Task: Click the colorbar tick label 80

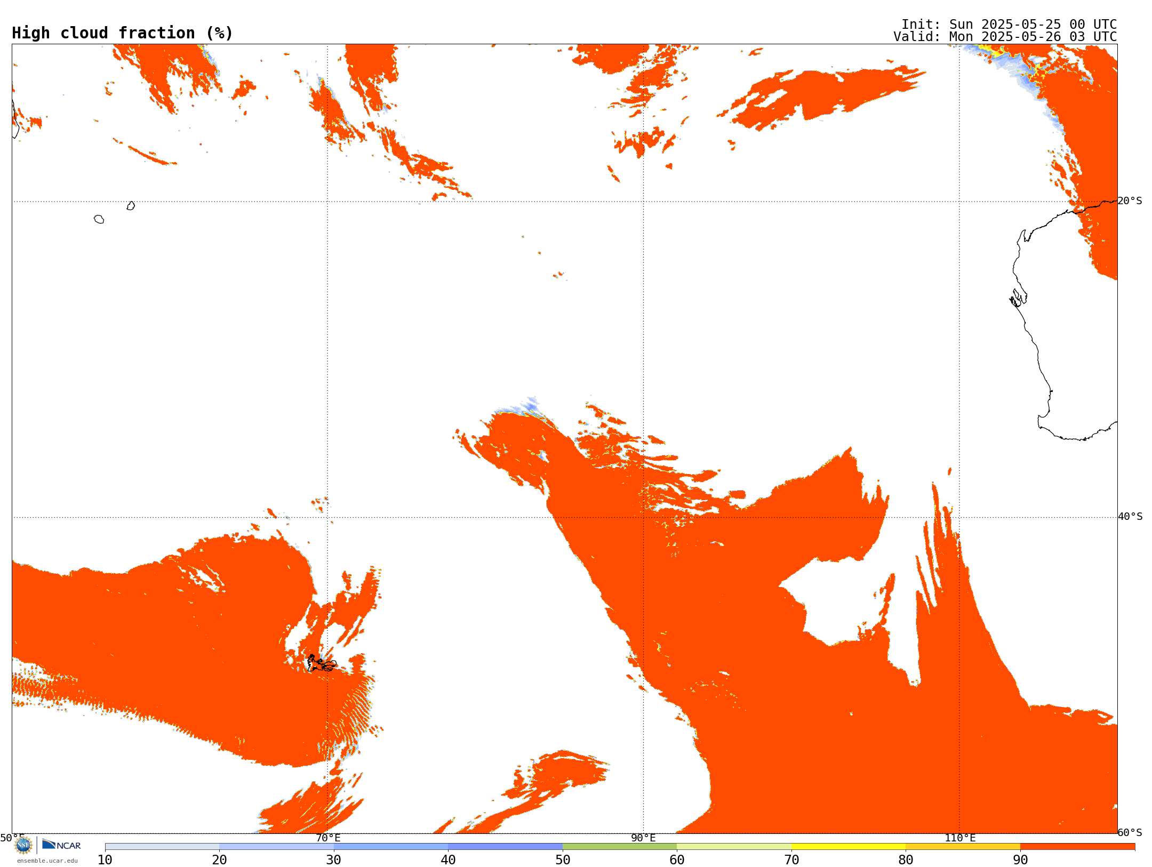Action: point(906,860)
